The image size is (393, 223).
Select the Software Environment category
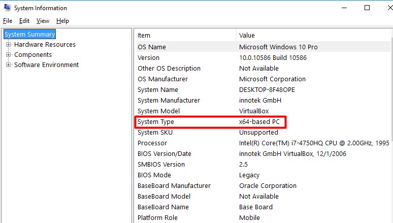click(46, 65)
